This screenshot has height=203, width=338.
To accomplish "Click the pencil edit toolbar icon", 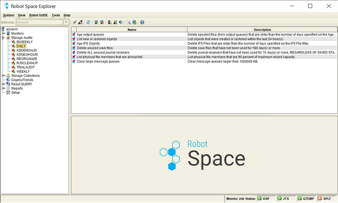I will (115, 22).
